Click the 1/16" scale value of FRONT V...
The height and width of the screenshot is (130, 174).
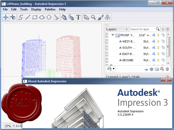145,35
